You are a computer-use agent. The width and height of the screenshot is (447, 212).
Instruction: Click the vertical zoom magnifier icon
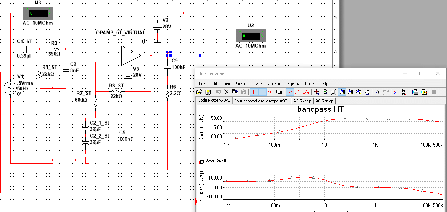[359, 92]
